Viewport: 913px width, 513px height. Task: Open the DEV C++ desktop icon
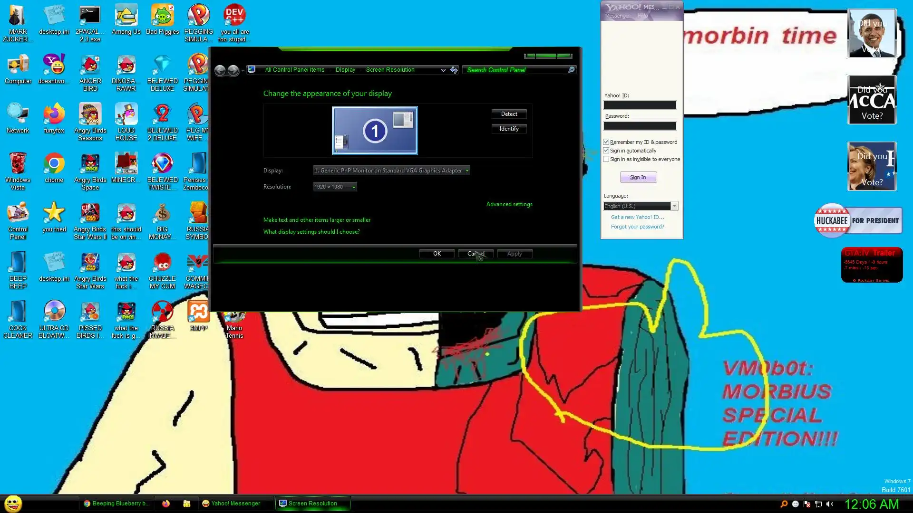click(x=234, y=16)
